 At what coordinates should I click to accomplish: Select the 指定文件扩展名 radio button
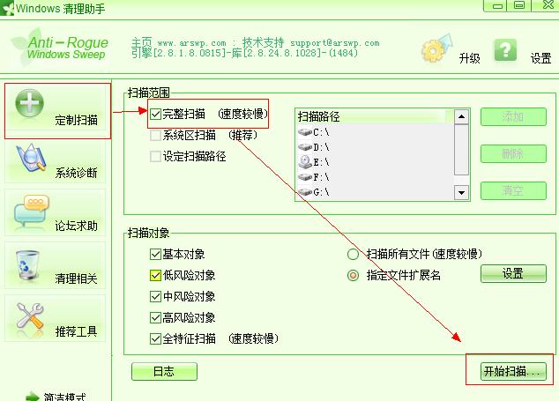coord(353,275)
